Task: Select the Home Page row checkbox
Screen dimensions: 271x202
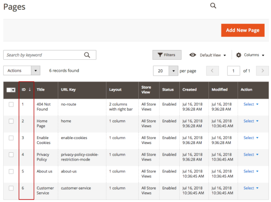Action: coord(11,121)
